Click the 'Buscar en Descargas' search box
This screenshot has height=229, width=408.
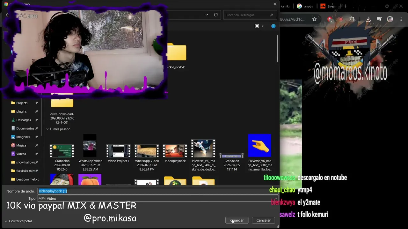(249, 15)
